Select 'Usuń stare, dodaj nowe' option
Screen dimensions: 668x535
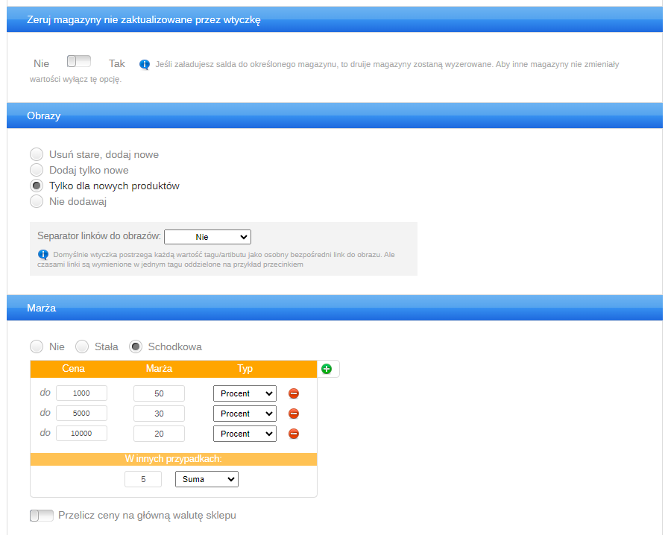tap(37, 154)
